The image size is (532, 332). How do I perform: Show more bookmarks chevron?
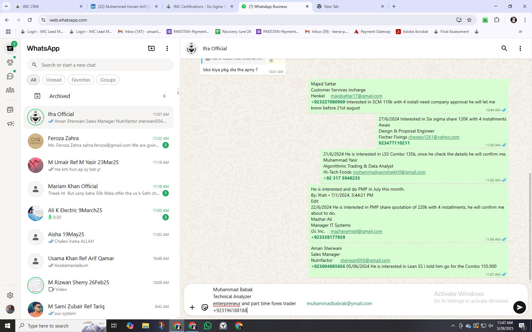[x=520, y=32]
